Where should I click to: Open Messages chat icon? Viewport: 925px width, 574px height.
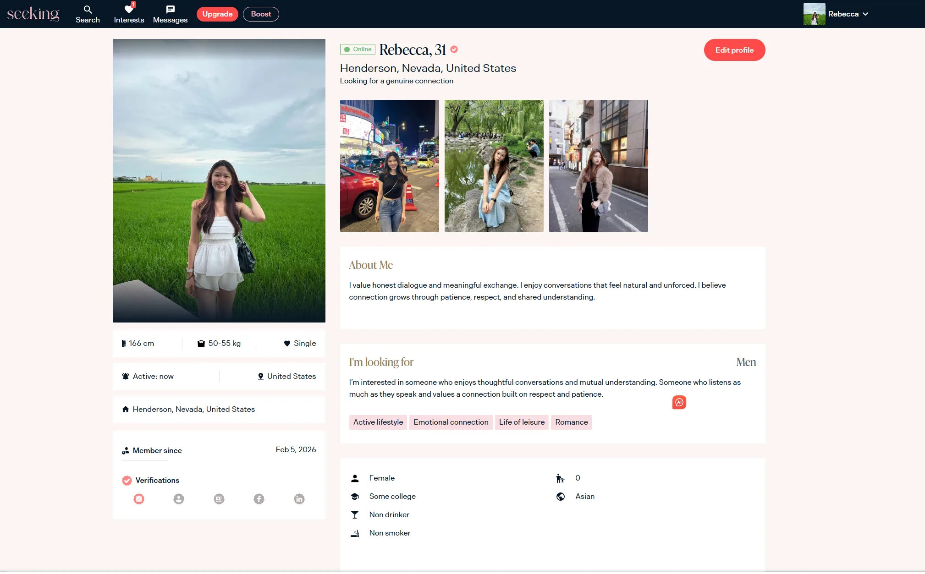tap(170, 10)
